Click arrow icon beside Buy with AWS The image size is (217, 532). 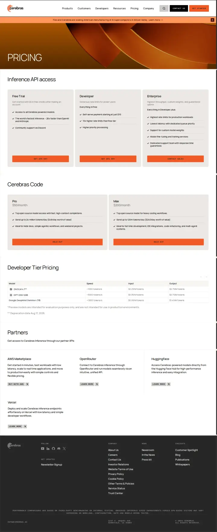tap(27, 384)
